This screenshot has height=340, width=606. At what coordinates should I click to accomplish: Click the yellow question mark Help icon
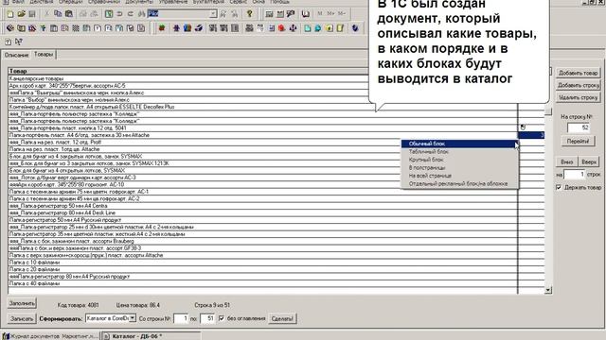point(250,14)
